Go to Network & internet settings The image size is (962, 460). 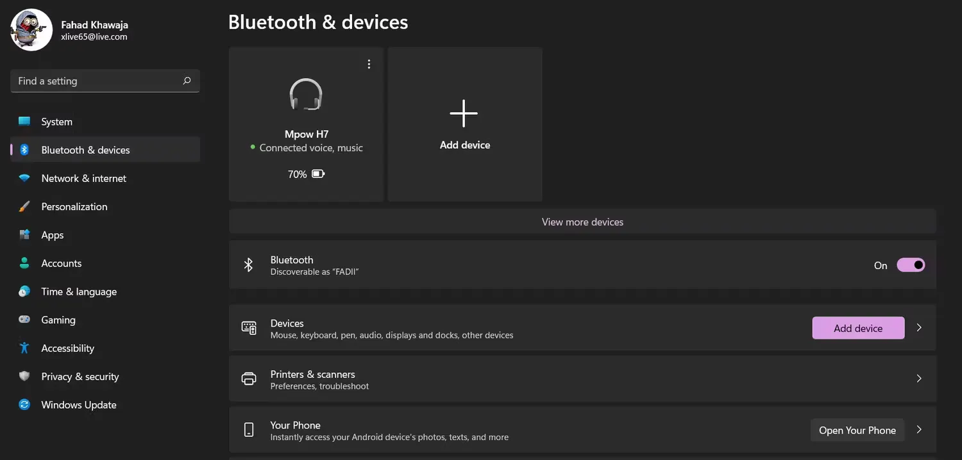coord(83,178)
